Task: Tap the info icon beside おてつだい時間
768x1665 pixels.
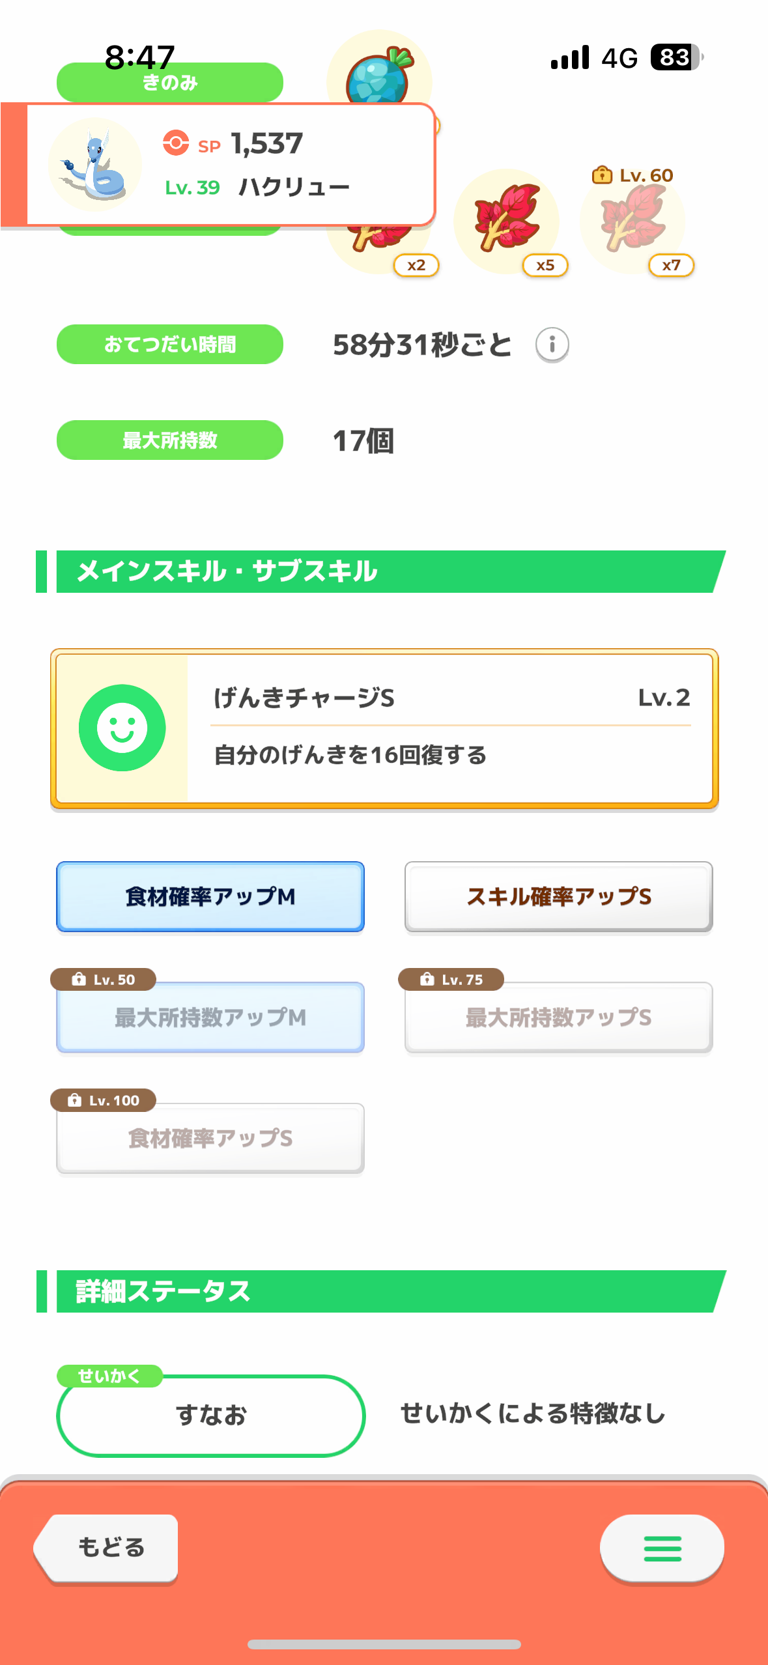Action: (x=552, y=344)
